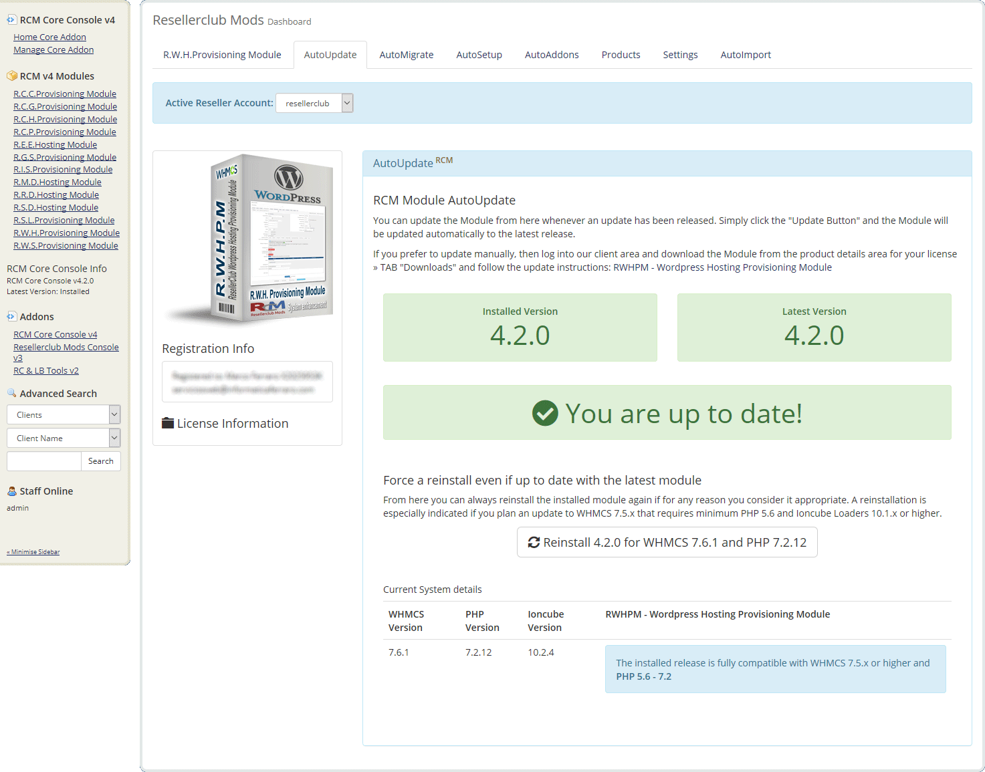Click RCM Core Console v4.2.0 text
Viewport: 985px width, 772px height.
click(50, 281)
